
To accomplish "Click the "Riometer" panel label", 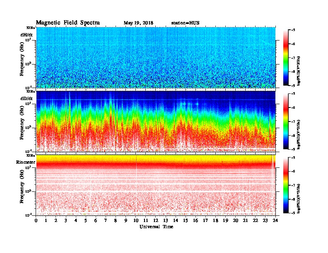I will tap(26, 162).
